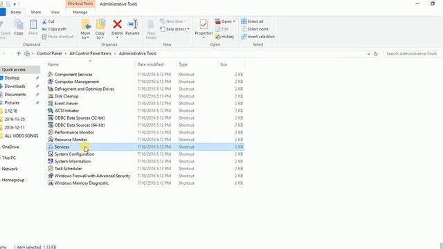This screenshot has width=443, height=249.
Task: Select Defragment and Optimize Drives row
Action: click(x=145, y=89)
